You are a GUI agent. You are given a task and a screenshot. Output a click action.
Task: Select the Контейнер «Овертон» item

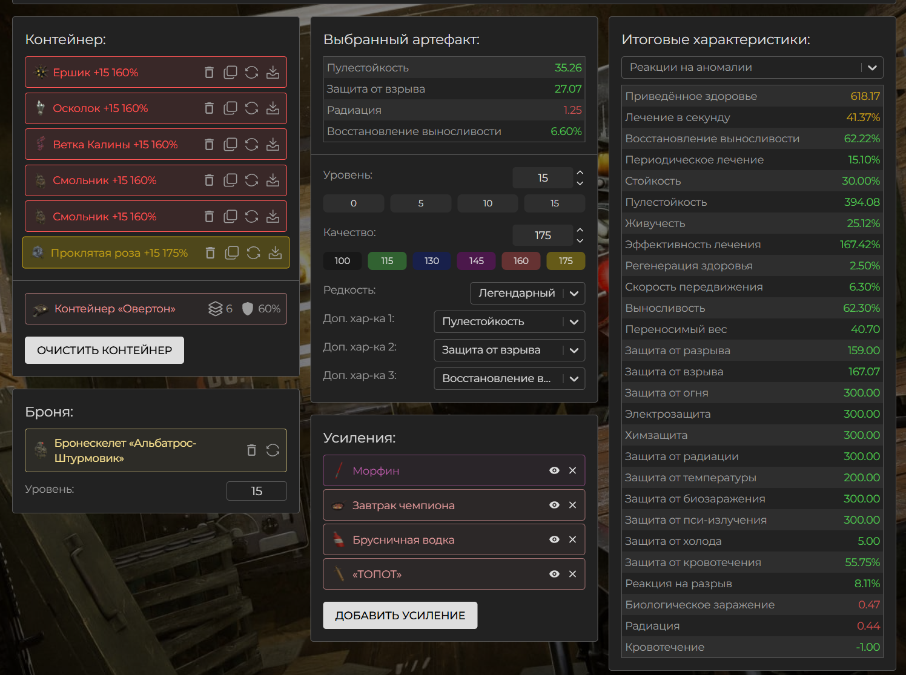(x=115, y=309)
